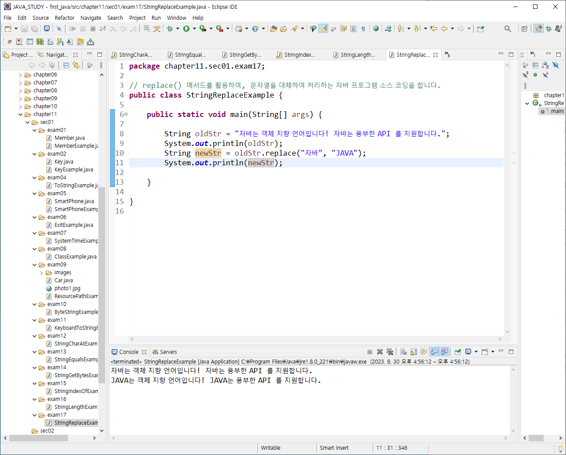
Task: Open the internal web browser globe icon
Action: click(376, 29)
